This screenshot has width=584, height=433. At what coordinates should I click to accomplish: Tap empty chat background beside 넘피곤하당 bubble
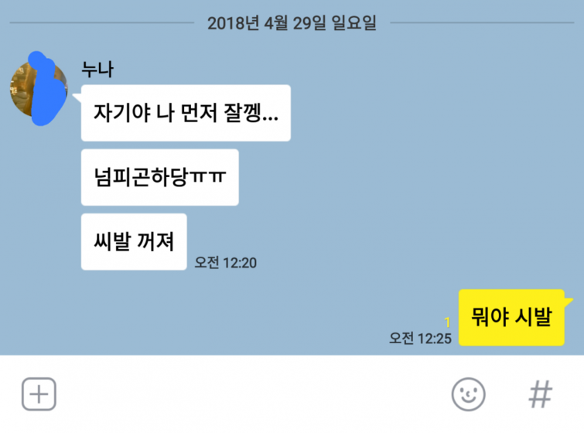[x=373, y=177]
